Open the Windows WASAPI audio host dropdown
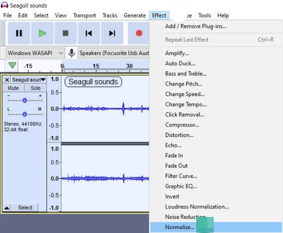This screenshot has height=233, width=283. (35, 53)
